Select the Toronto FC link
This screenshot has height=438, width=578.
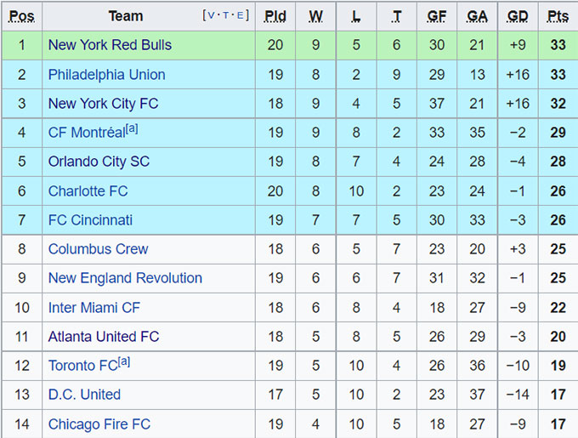pos(82,366)
